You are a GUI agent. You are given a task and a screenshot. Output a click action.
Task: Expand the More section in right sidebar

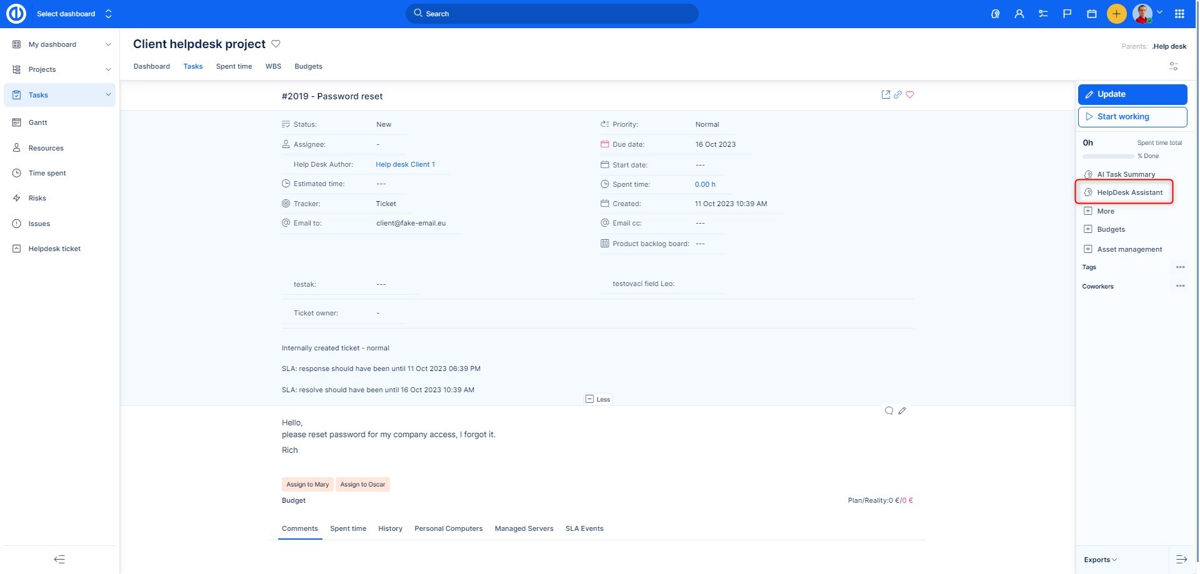pos(1105,211)
